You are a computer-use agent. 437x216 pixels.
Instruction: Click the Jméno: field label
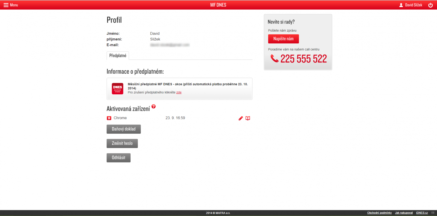pyautogui.click(x=113, y=34)
